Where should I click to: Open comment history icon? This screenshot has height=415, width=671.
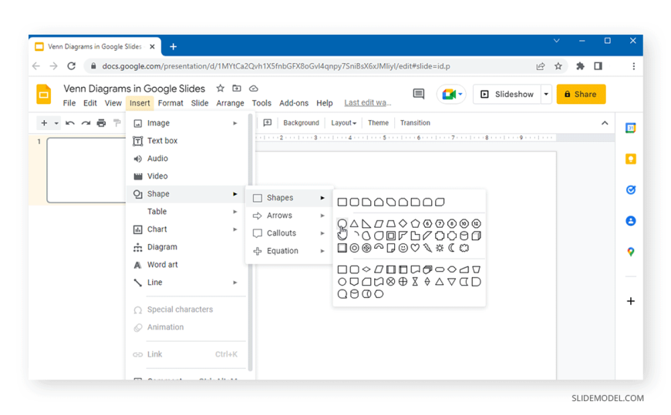point(419,94)
